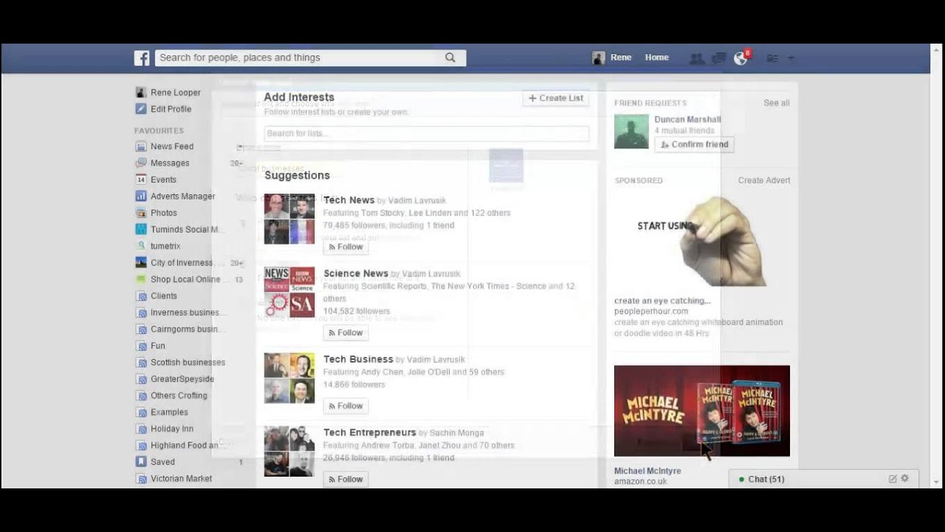
Task: Open the whiteboard animation advert image
Action: click(x=702, y=241)
